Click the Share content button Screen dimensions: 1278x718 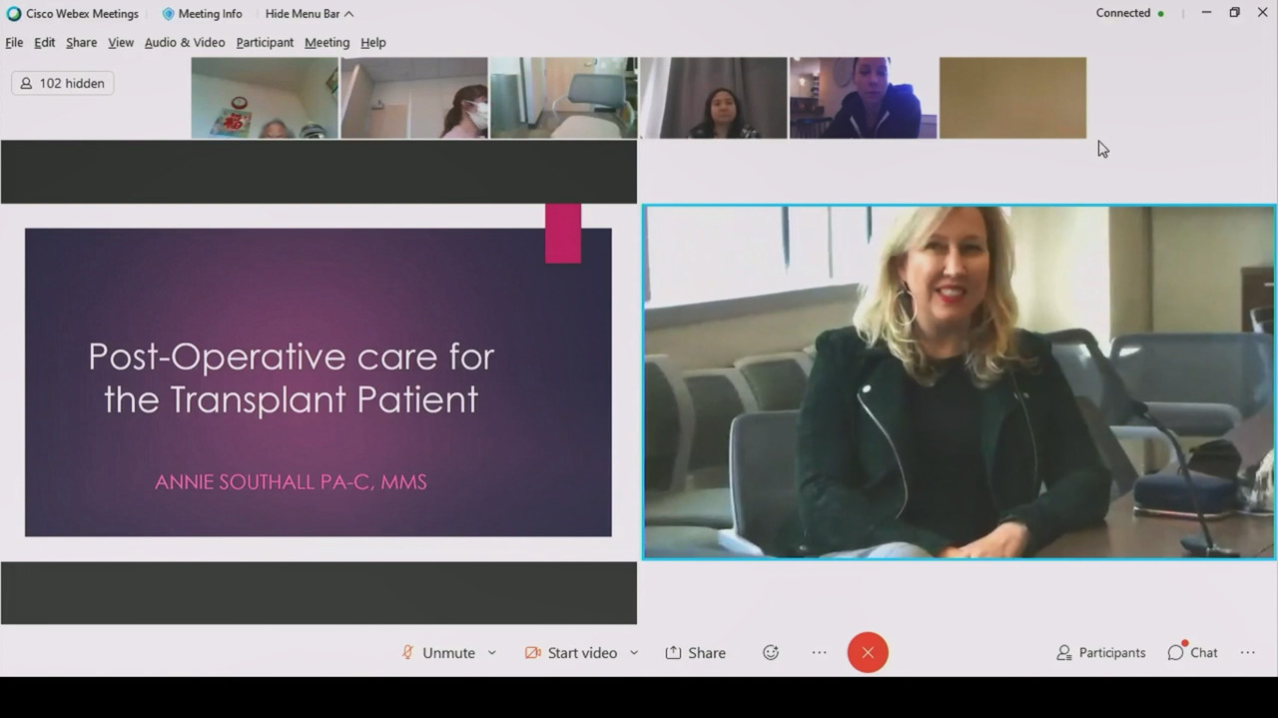point(696,653)
